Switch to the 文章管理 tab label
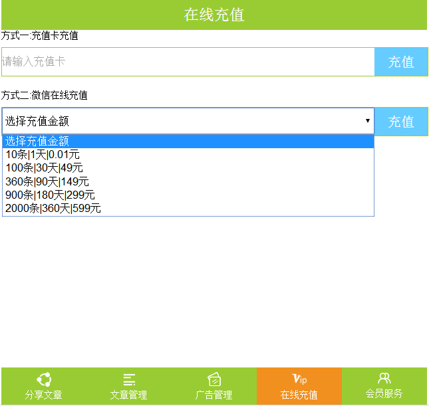Screen dimensions: 429x406 click(x=129, y=395)
